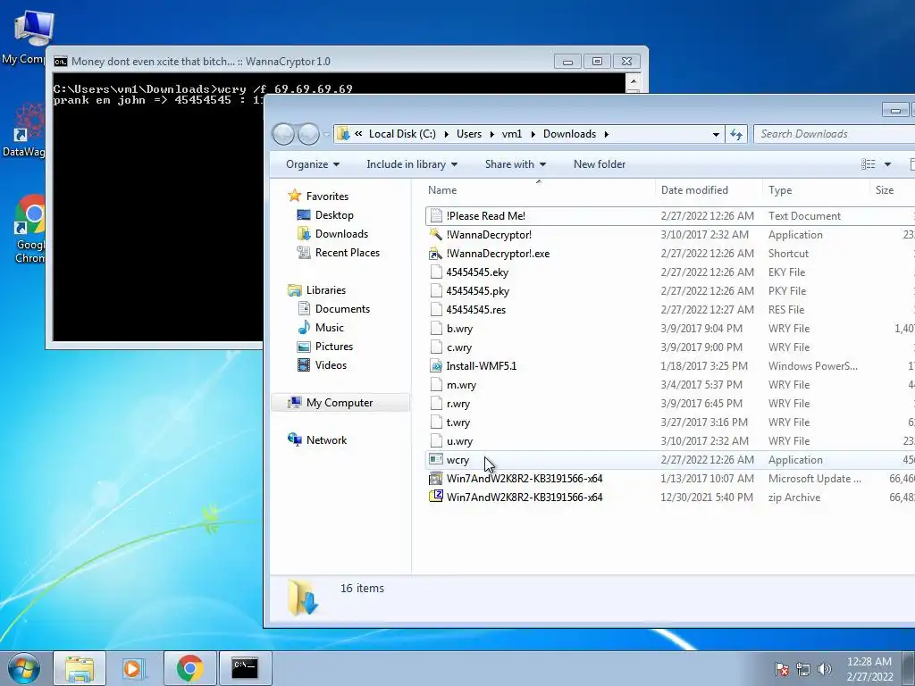
Task: Select the Win7AndW2K8R2 zip archive icon
Action: click(x=436, y=497)
